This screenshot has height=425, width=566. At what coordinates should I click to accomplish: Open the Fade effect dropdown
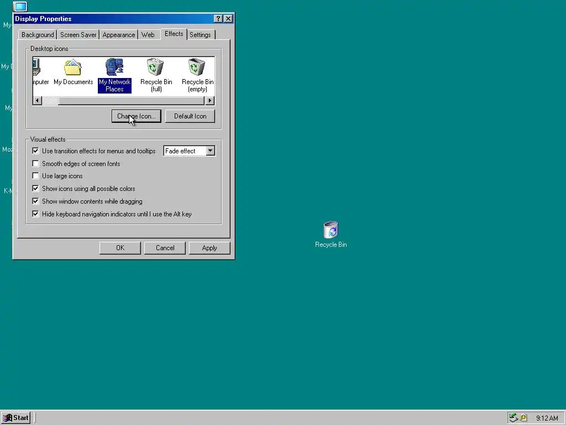pos(211,151)
